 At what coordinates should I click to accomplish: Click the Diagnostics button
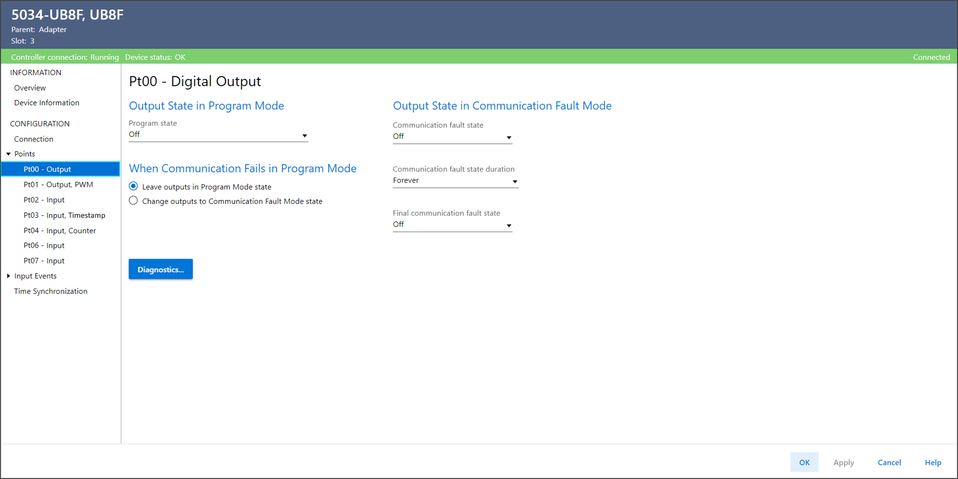pos(160,269)
